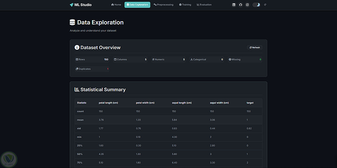337x168 pixels.
Task: Click the info icon next to Dataset Overview
Action: pos(77,48)
